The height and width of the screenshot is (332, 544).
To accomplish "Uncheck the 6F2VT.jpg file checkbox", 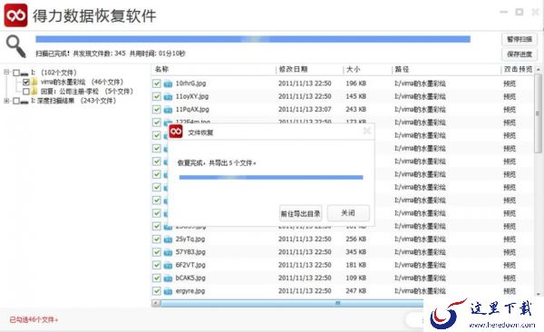I will 157,265.
